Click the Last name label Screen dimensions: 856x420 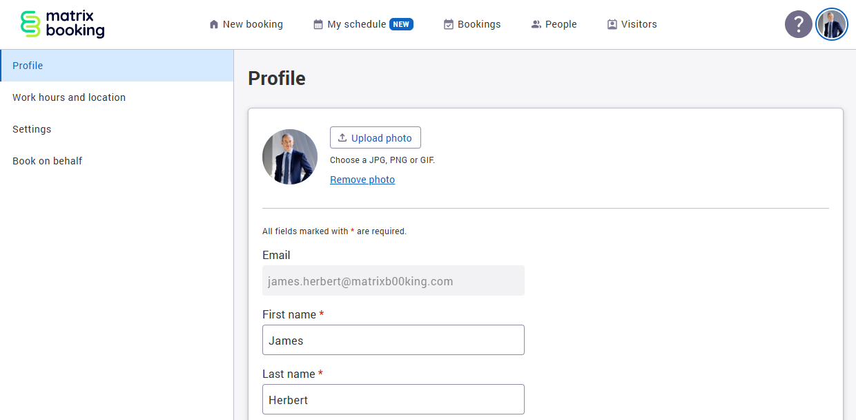pos(293,374)
